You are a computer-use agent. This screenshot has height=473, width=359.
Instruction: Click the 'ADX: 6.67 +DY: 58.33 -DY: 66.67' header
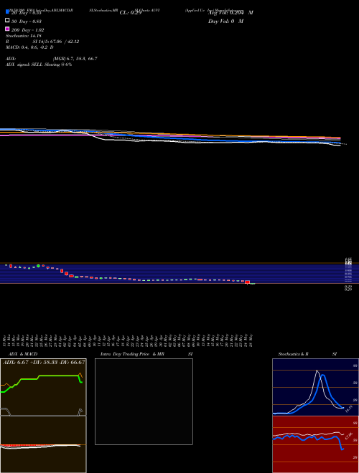(x=44, y=363)
